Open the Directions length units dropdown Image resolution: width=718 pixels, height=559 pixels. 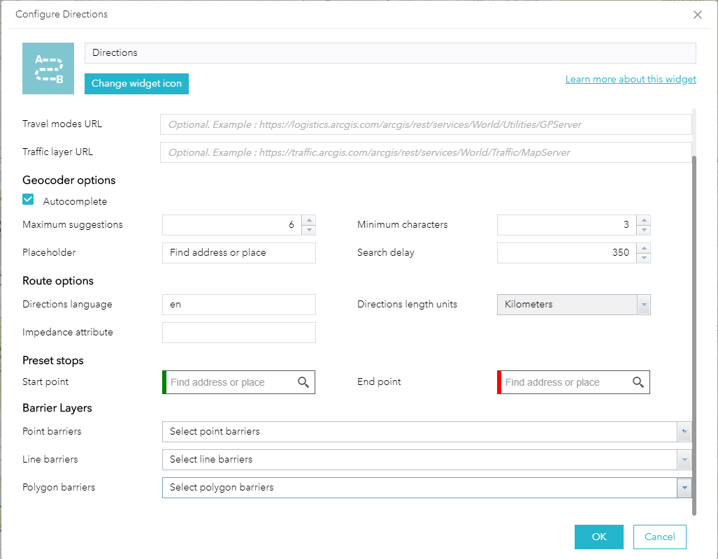coord(644,305)
